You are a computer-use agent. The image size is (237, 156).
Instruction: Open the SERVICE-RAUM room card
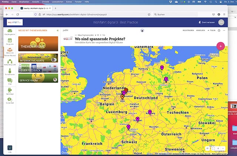[x=38, y=78]
